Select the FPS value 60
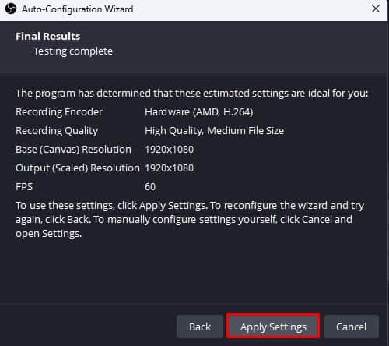 click(150, 187)
